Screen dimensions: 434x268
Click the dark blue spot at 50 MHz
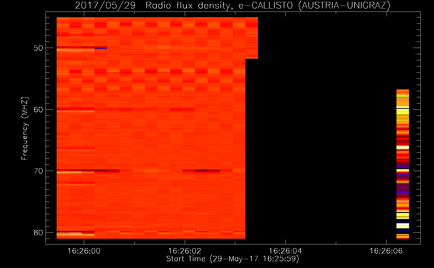pos(101,48)
